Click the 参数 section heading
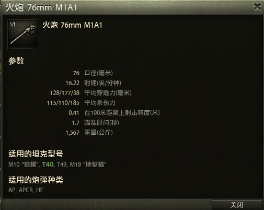The width and height of the screenshot is (264, 210). pyautogui.click(x=16, y=61)
